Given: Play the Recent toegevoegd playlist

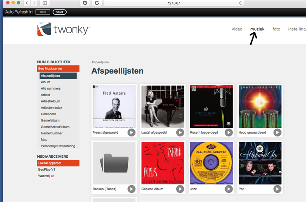Looking at the screenshot, I should click(229, 133).
